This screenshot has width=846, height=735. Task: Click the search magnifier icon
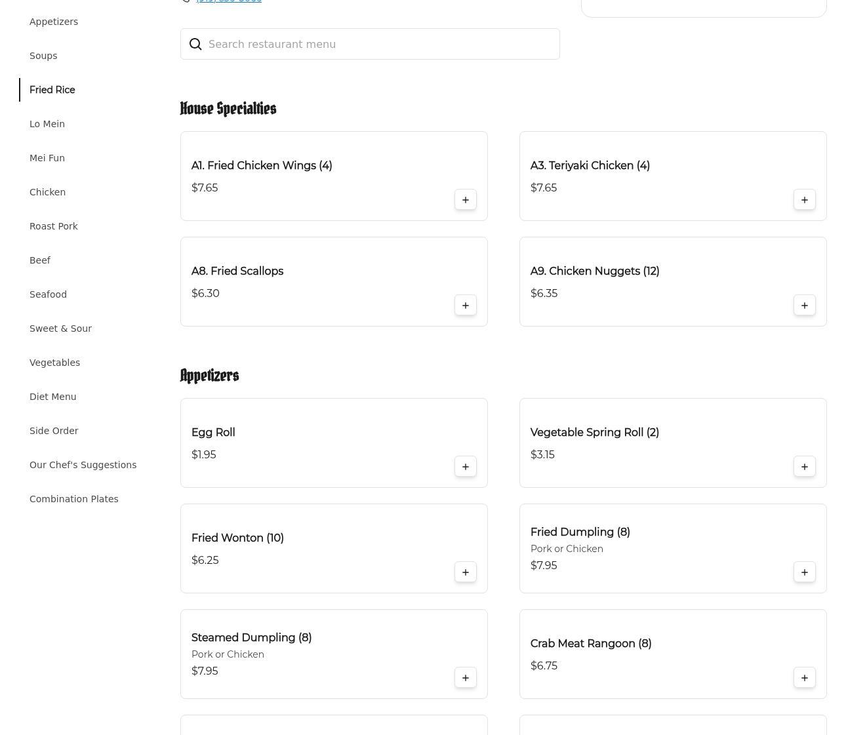pyautogui.click(x=195, y=44)
